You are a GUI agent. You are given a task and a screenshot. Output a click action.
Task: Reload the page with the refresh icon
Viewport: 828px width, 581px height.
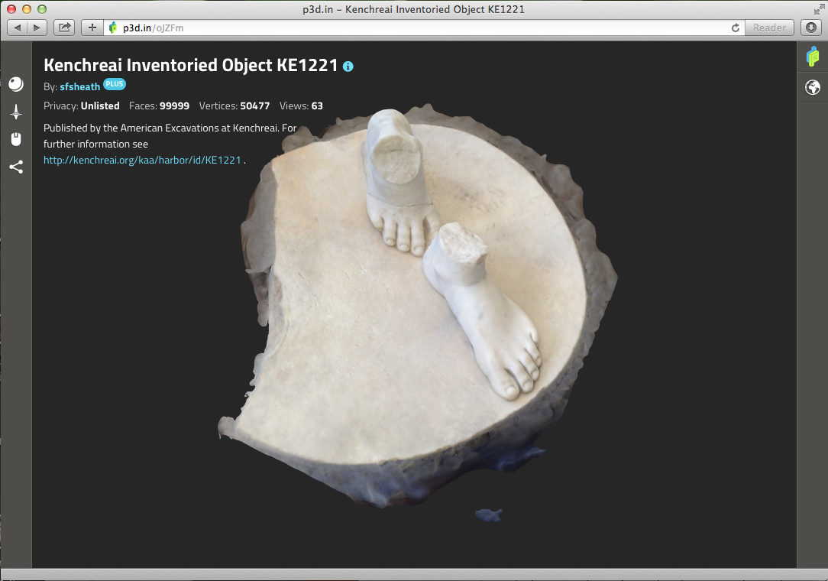coord(736,28)
